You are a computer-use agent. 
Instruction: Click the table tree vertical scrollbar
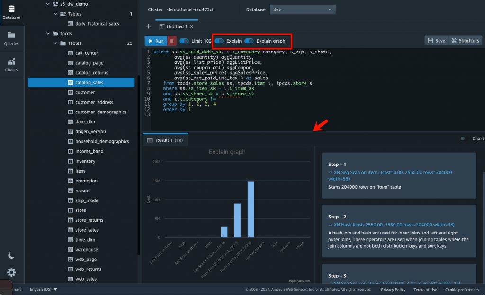pyautogui.click(x=138, y=165)
